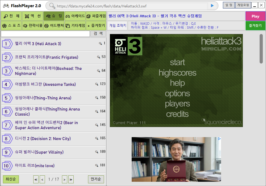The width and height of the screenshot is (266, 186).
Task: Open the 슈팅 (Shooting) category tab
Action: point(54,16)
